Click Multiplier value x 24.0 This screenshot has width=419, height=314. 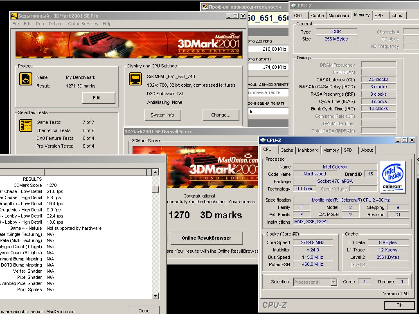313,250
